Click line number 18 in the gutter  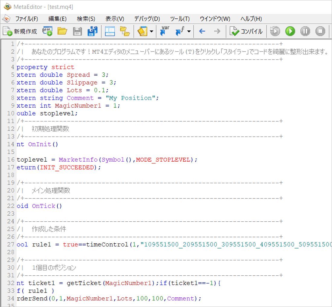click(x=11, y=175)
